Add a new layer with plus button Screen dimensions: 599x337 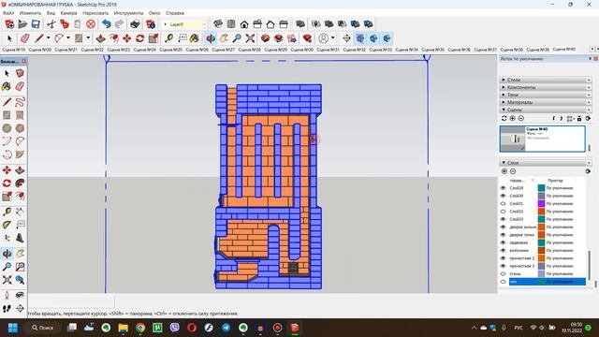tap(504, 171)
